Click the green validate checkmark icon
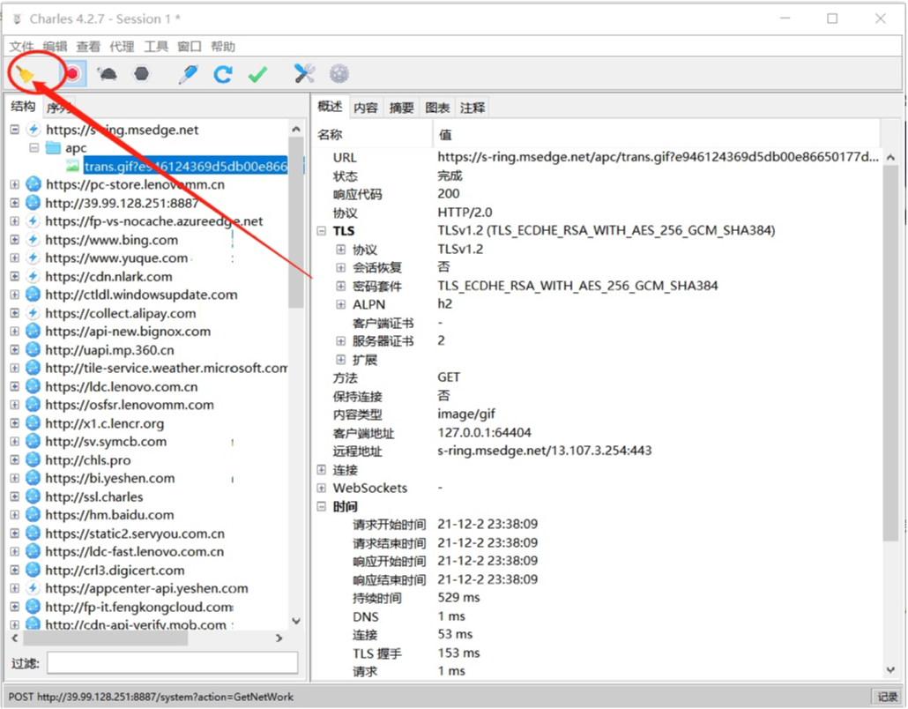The width and height of the screenshot is (908, 709). 257,74
